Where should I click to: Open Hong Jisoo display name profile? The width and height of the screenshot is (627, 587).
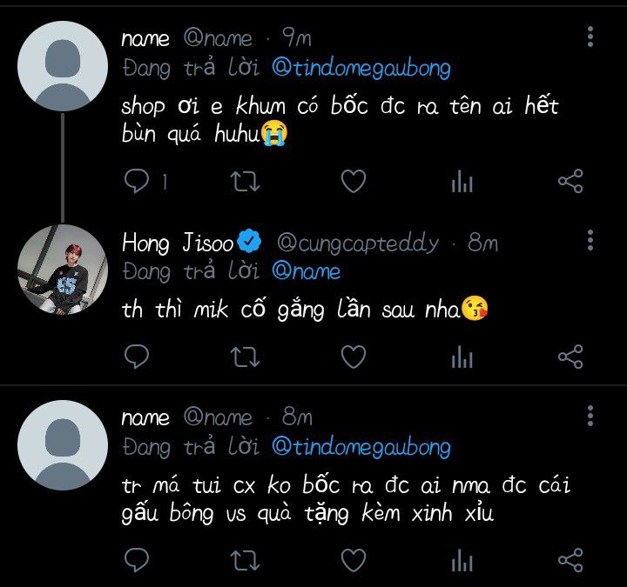(x=178, y=243)
